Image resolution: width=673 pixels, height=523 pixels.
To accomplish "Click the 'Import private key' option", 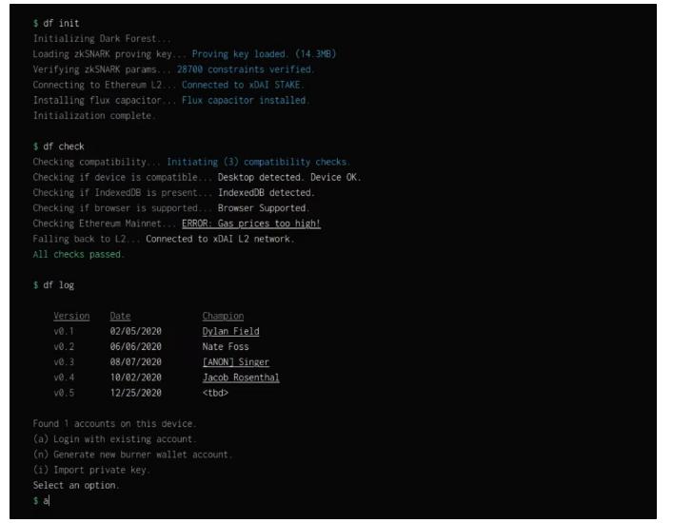I will pos(91,470).
